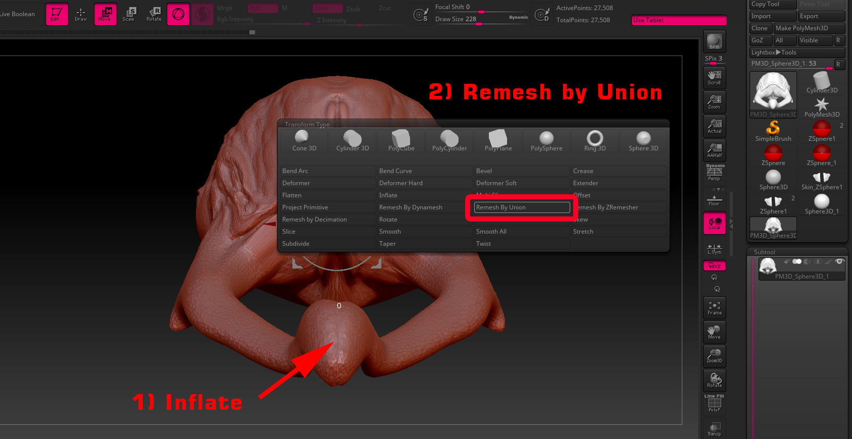
Task: Choose the PolyCylinder primitive
Action: pyautogui.click(x=449, y=141)
